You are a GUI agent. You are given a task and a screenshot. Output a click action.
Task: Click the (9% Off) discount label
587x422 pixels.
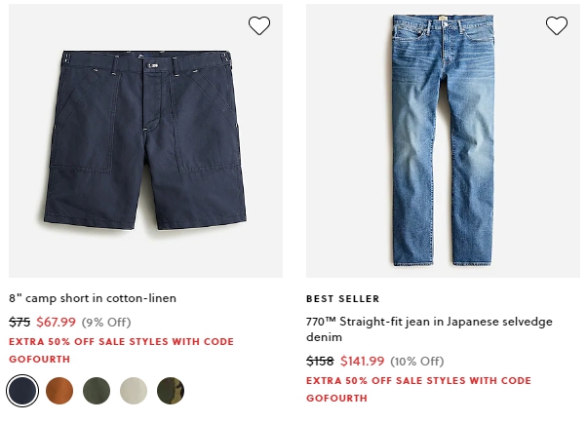pos(106,323)
